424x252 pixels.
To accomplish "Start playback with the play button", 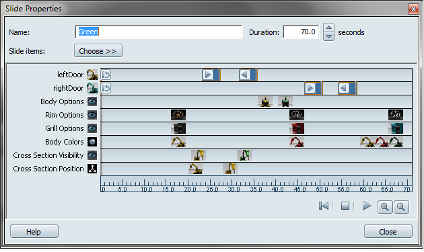I will click(366, 206).
